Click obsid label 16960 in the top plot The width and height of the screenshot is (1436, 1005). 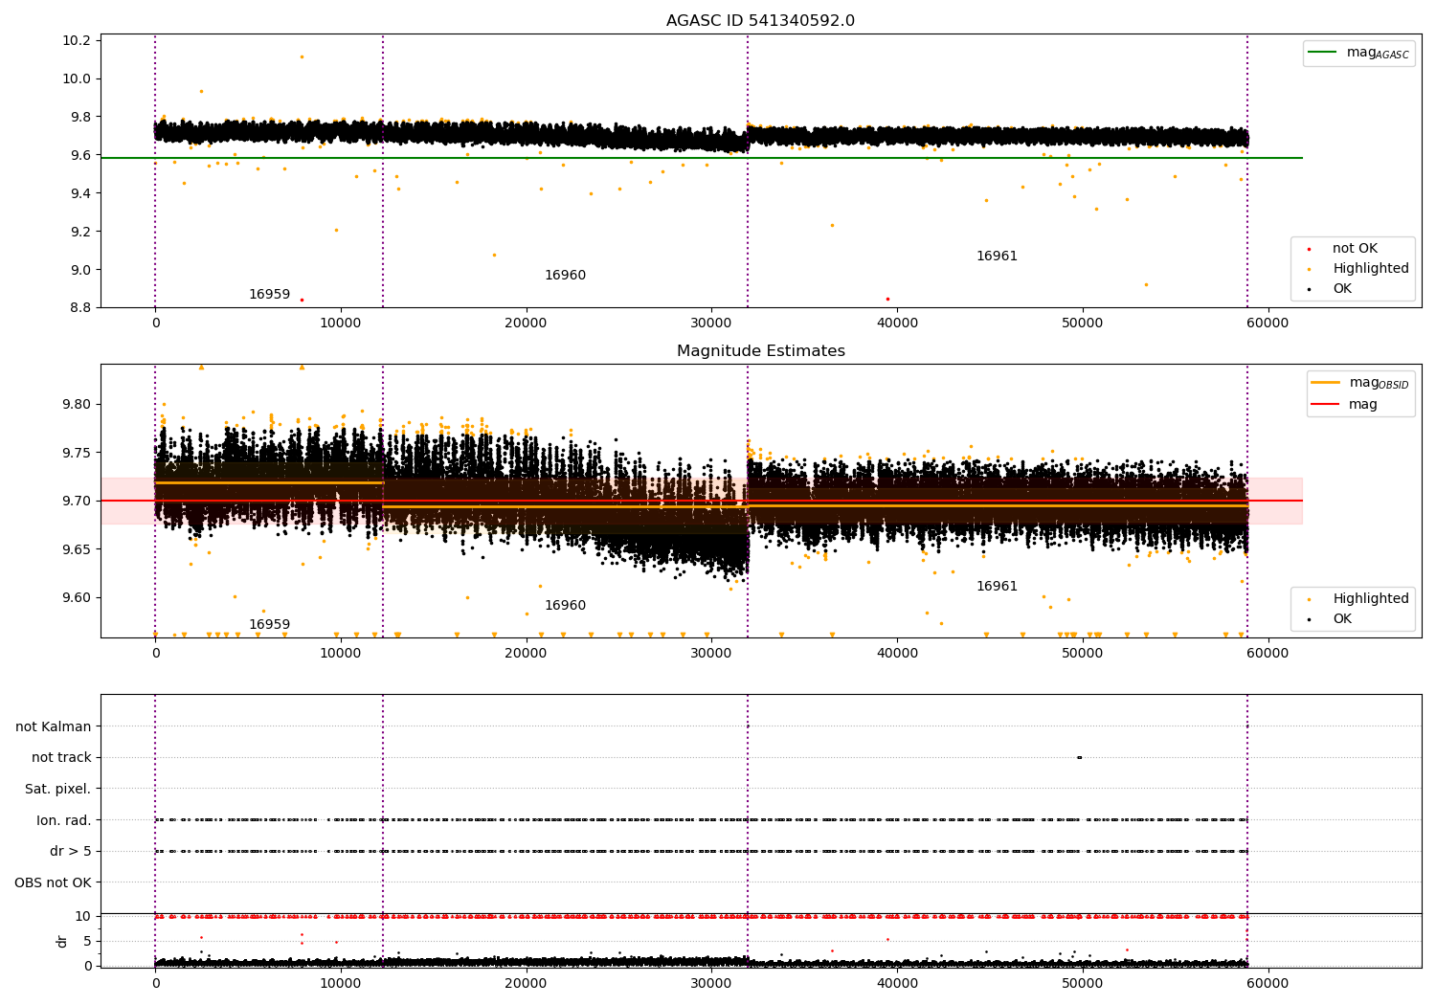tap(565, 276)
